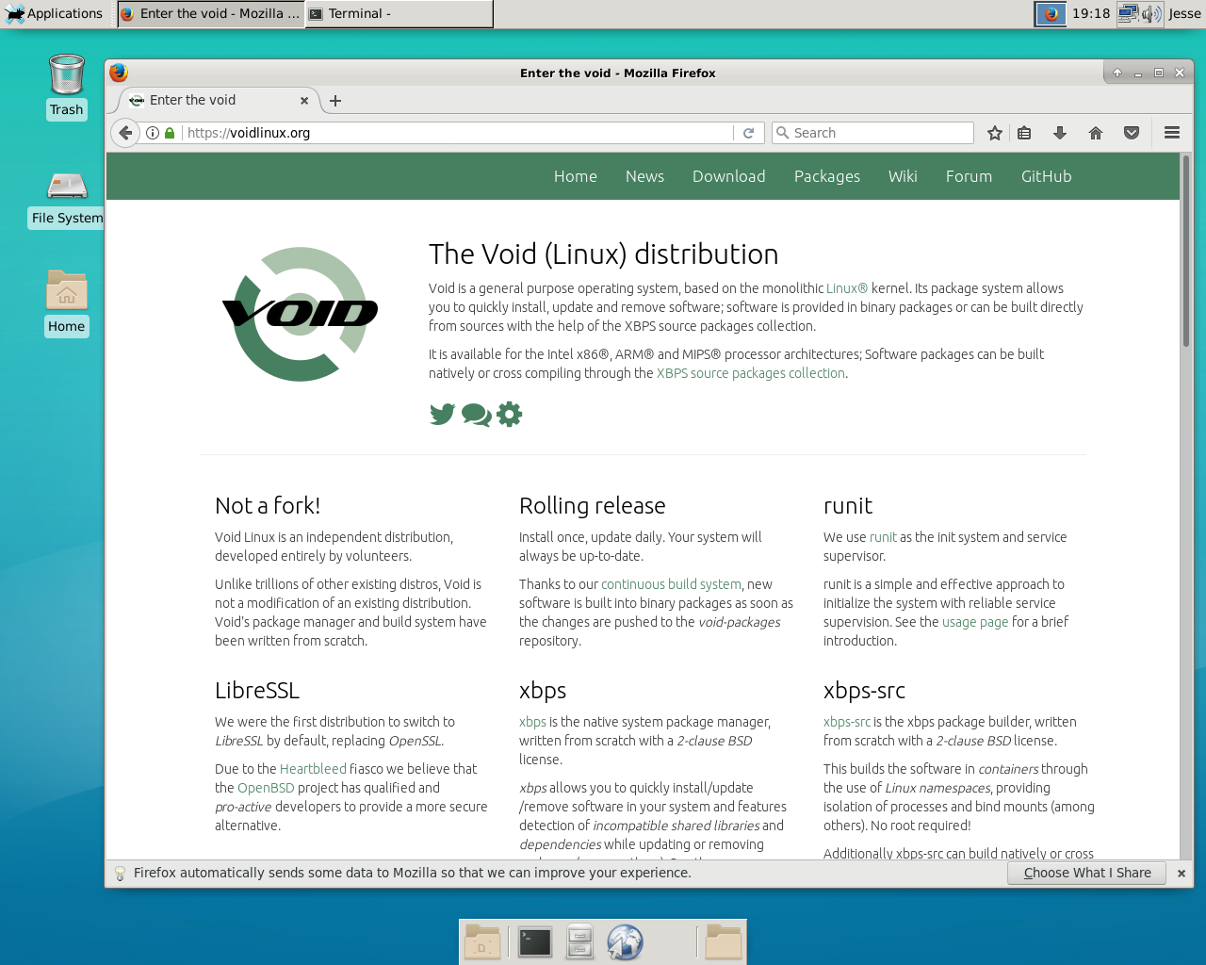Open file manager cabinet icon in dock
The height and width of the screenshot is (965, 1206).
tap(580, 942)
